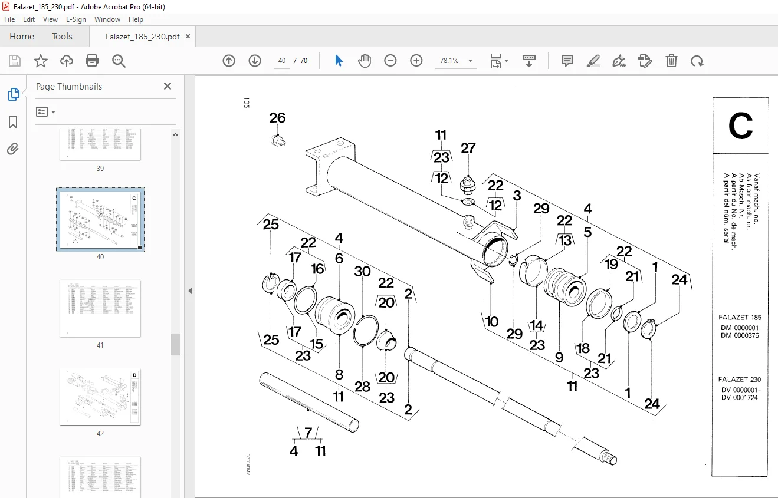The height and width of the screenshot is (498, 778).
Task: Upload the file to cloud storage
Action: (67, 61)
